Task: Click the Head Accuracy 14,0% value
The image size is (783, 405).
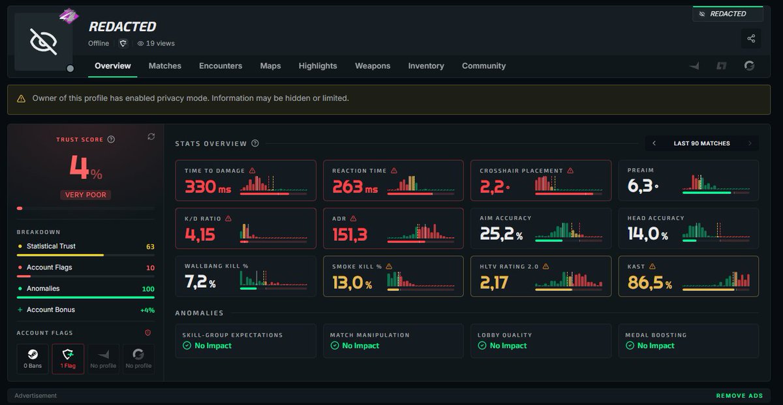Action: coord(648,234)
